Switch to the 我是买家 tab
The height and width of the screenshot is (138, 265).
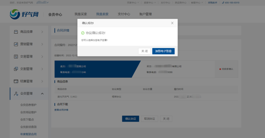pos(81,14)
